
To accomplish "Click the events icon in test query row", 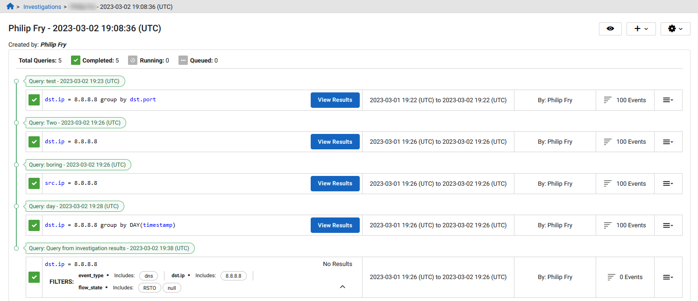I will coord(608,100).
